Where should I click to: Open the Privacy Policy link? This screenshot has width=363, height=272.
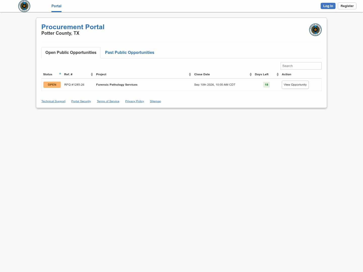click(135, 101)
